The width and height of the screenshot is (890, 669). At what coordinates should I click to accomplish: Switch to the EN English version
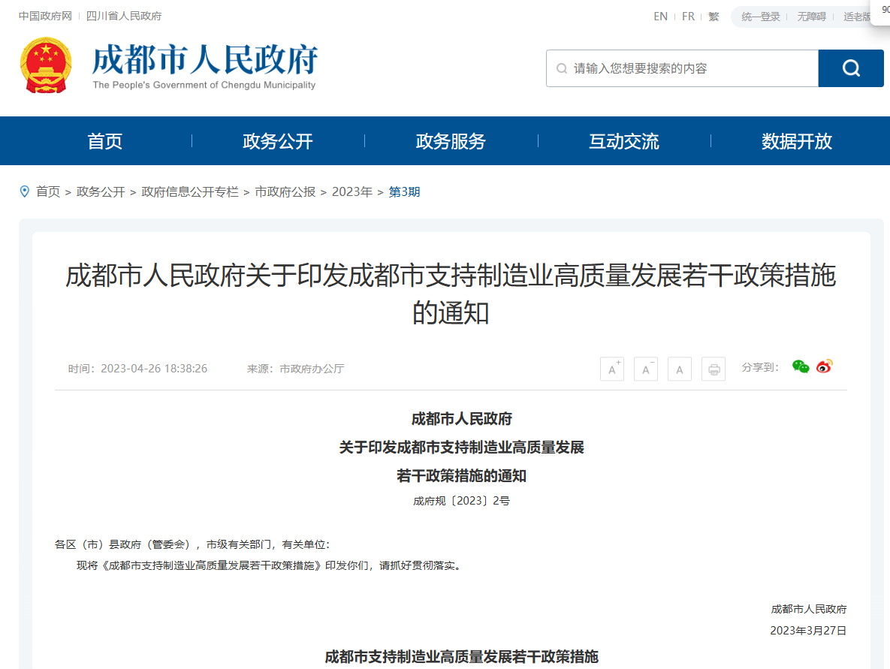660,16
